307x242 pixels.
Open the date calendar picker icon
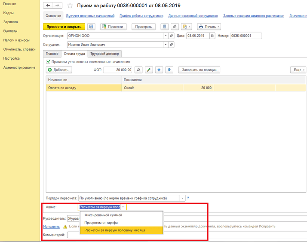[x=212, y=36]
